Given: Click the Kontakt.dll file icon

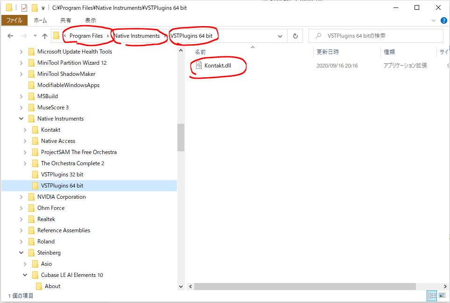Looking at the screenshot, I should pos(199,66).
